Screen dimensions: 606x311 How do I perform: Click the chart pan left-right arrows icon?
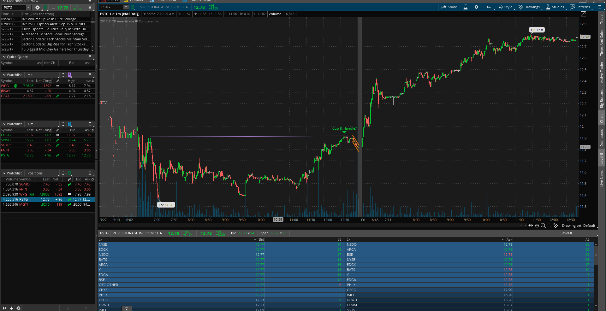click(531, 226)
